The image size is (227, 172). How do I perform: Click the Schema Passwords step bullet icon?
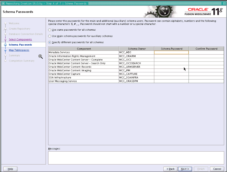(x=5, y=45)
